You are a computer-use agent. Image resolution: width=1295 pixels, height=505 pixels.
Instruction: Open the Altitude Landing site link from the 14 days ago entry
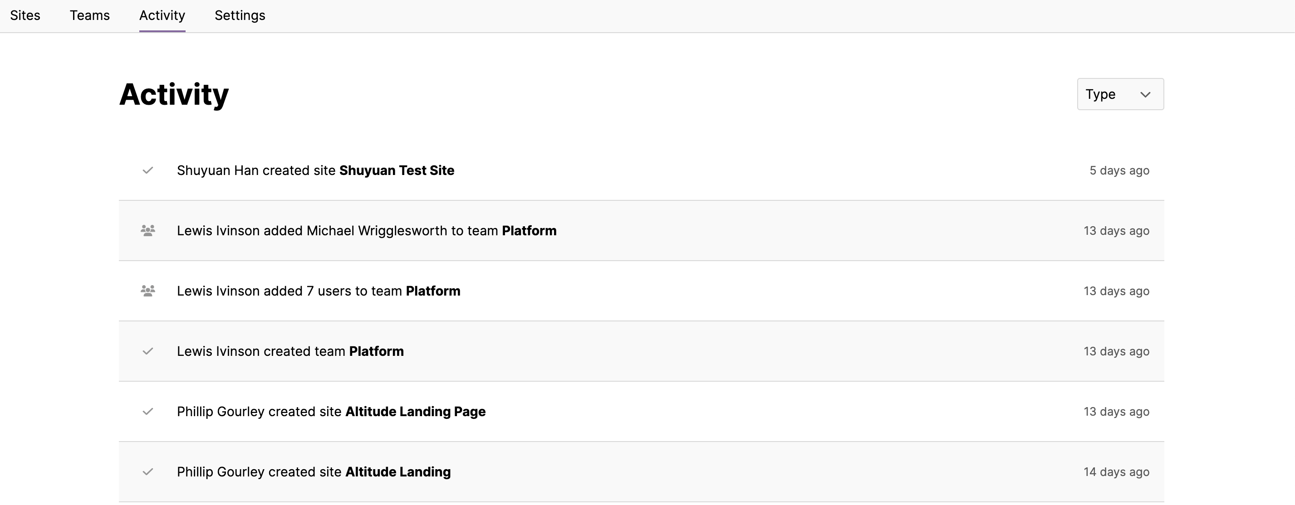(x=397, y=472)
